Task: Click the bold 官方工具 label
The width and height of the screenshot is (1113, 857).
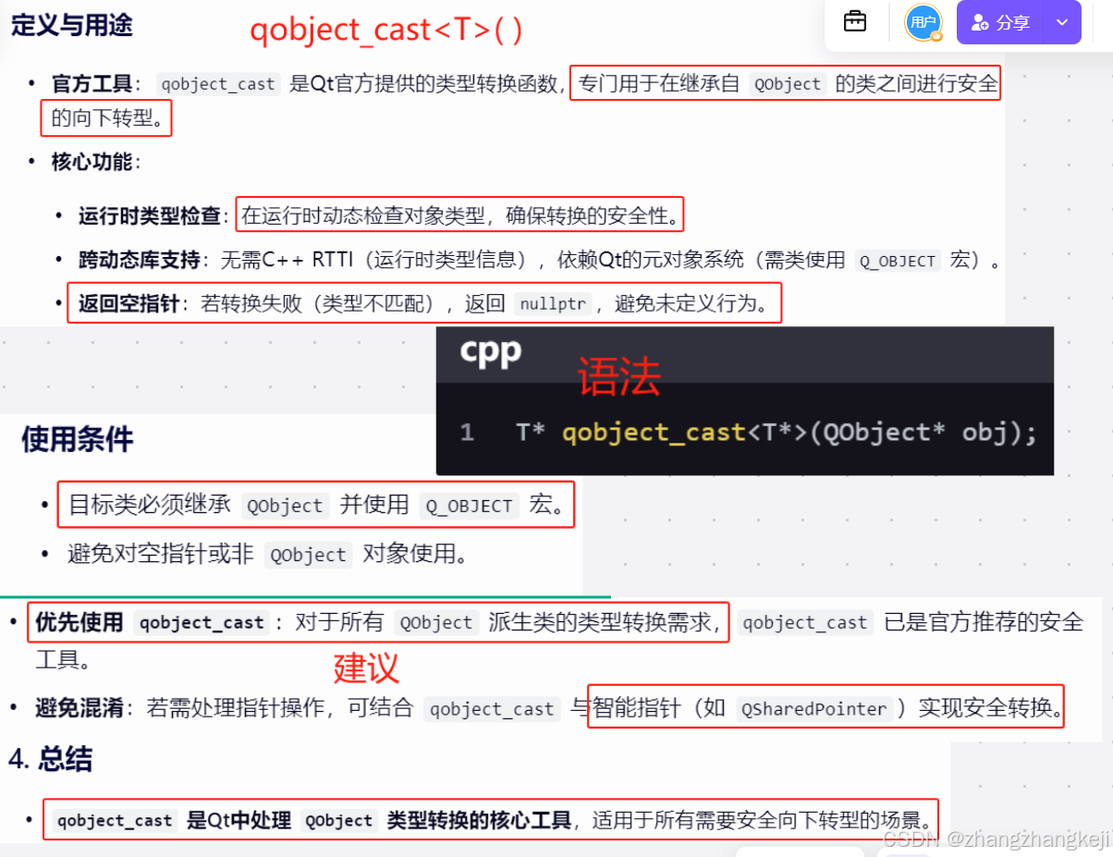Action: (x=92, y=84)
